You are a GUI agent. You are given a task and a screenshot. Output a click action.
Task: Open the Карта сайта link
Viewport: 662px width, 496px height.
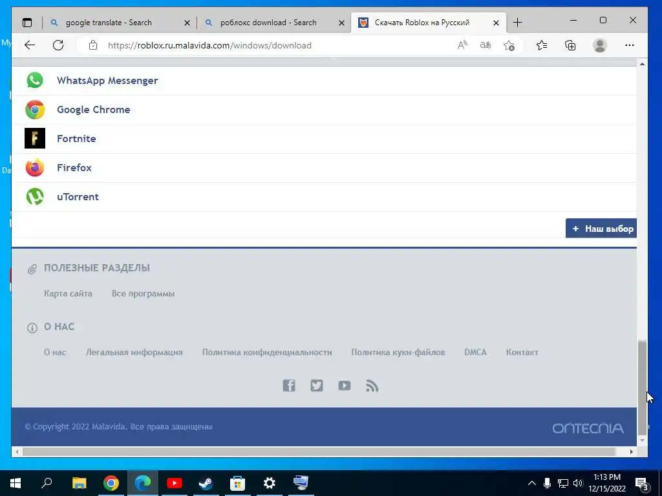68,294
